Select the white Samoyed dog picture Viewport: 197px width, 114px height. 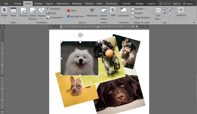click(79, 59)
